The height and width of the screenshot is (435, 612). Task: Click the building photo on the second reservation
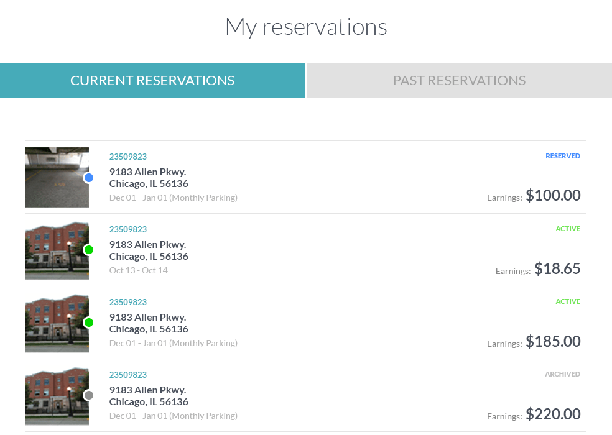(x=57, y=250)
